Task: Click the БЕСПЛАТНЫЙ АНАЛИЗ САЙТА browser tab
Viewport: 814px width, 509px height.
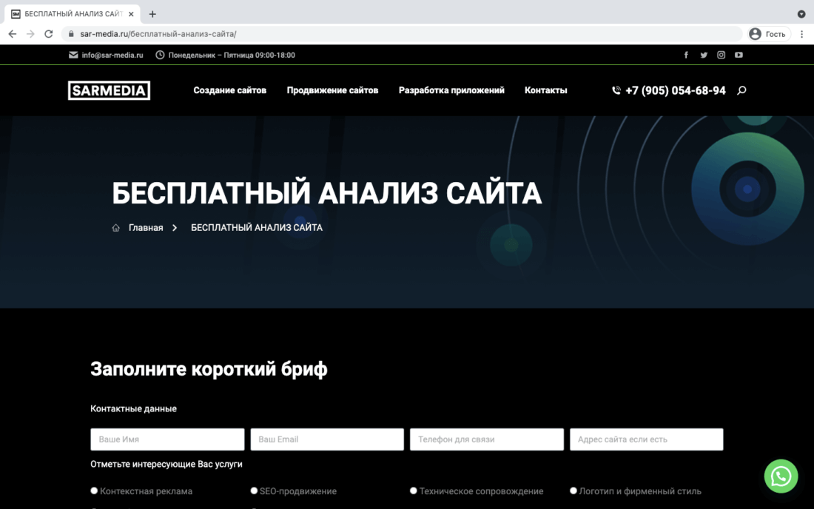Action: (72, 14)
